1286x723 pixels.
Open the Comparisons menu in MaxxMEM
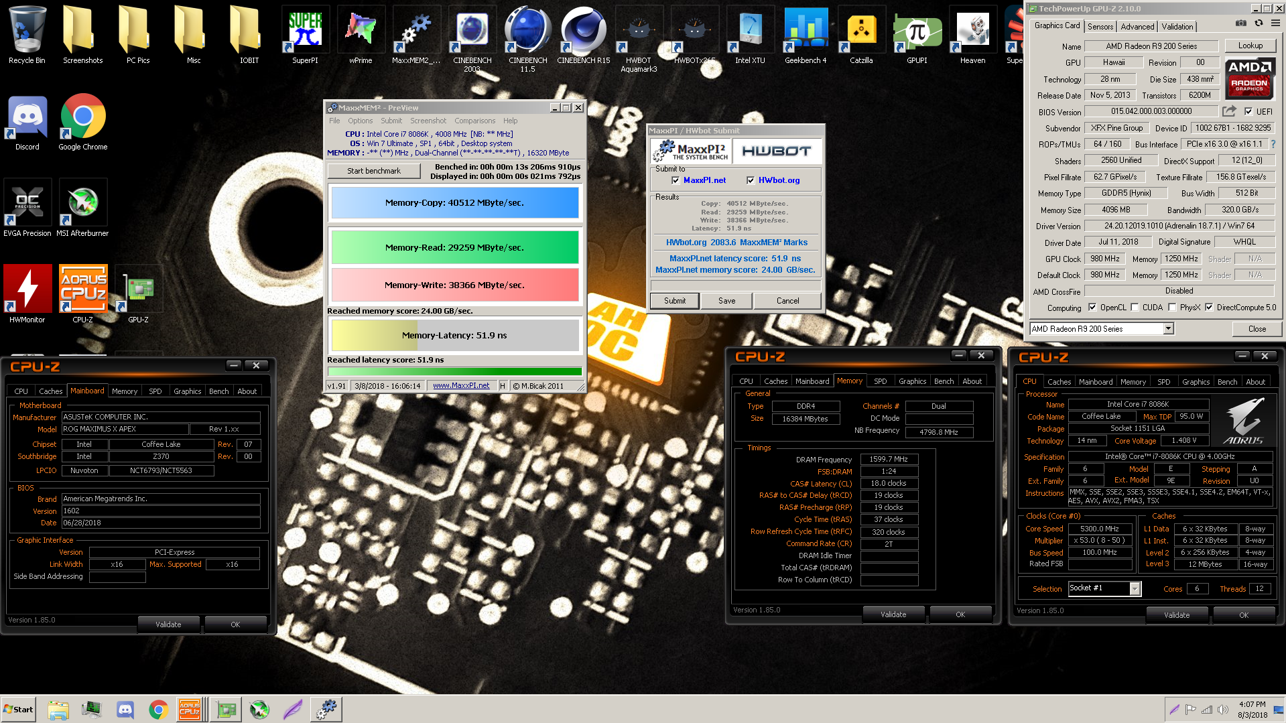(x=474, y=121)
